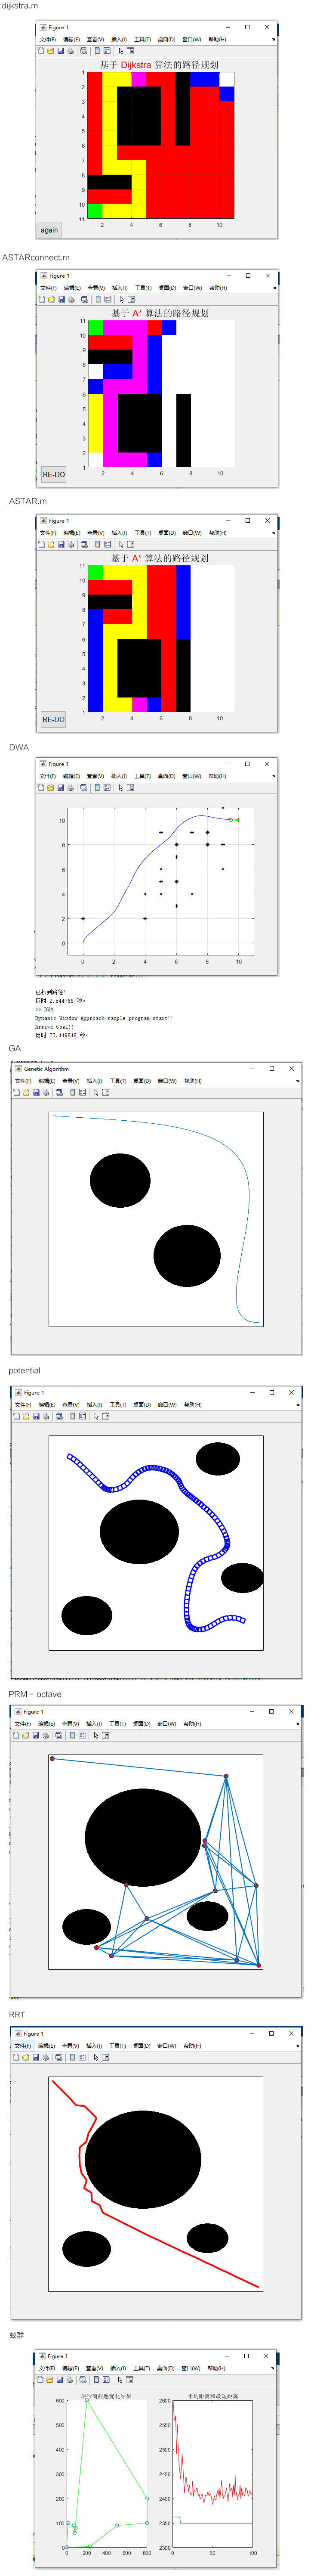Click RE-DO button in figure under ASTAR.m

click(x=53, y=719)
